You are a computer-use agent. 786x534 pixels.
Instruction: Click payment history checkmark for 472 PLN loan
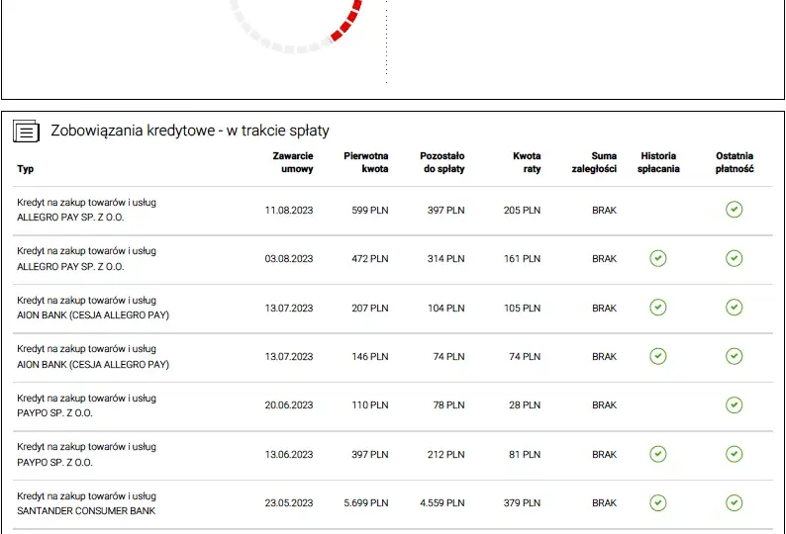click(657, 258)
